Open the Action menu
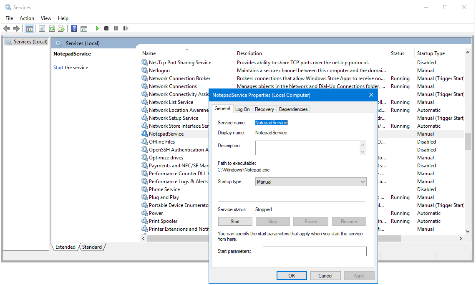The image size is (476, 285). (x=27, y=18)
